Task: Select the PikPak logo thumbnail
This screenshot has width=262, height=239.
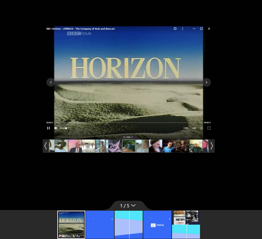Action: pos(157,225)
